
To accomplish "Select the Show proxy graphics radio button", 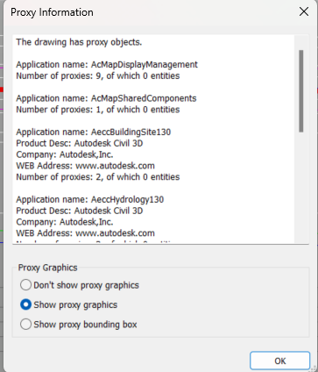I will (x=68, y=304).
